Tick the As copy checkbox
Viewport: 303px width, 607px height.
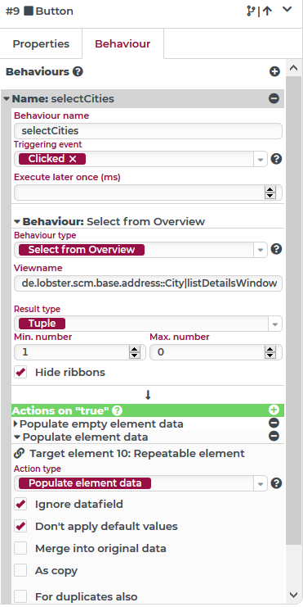point(20,571)
